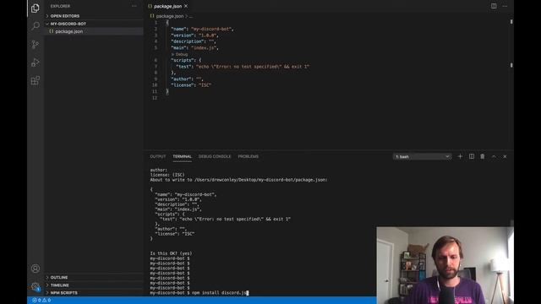Collapse the MY-DISCORD-BOT folder section
541x304 pixels.
68,24
